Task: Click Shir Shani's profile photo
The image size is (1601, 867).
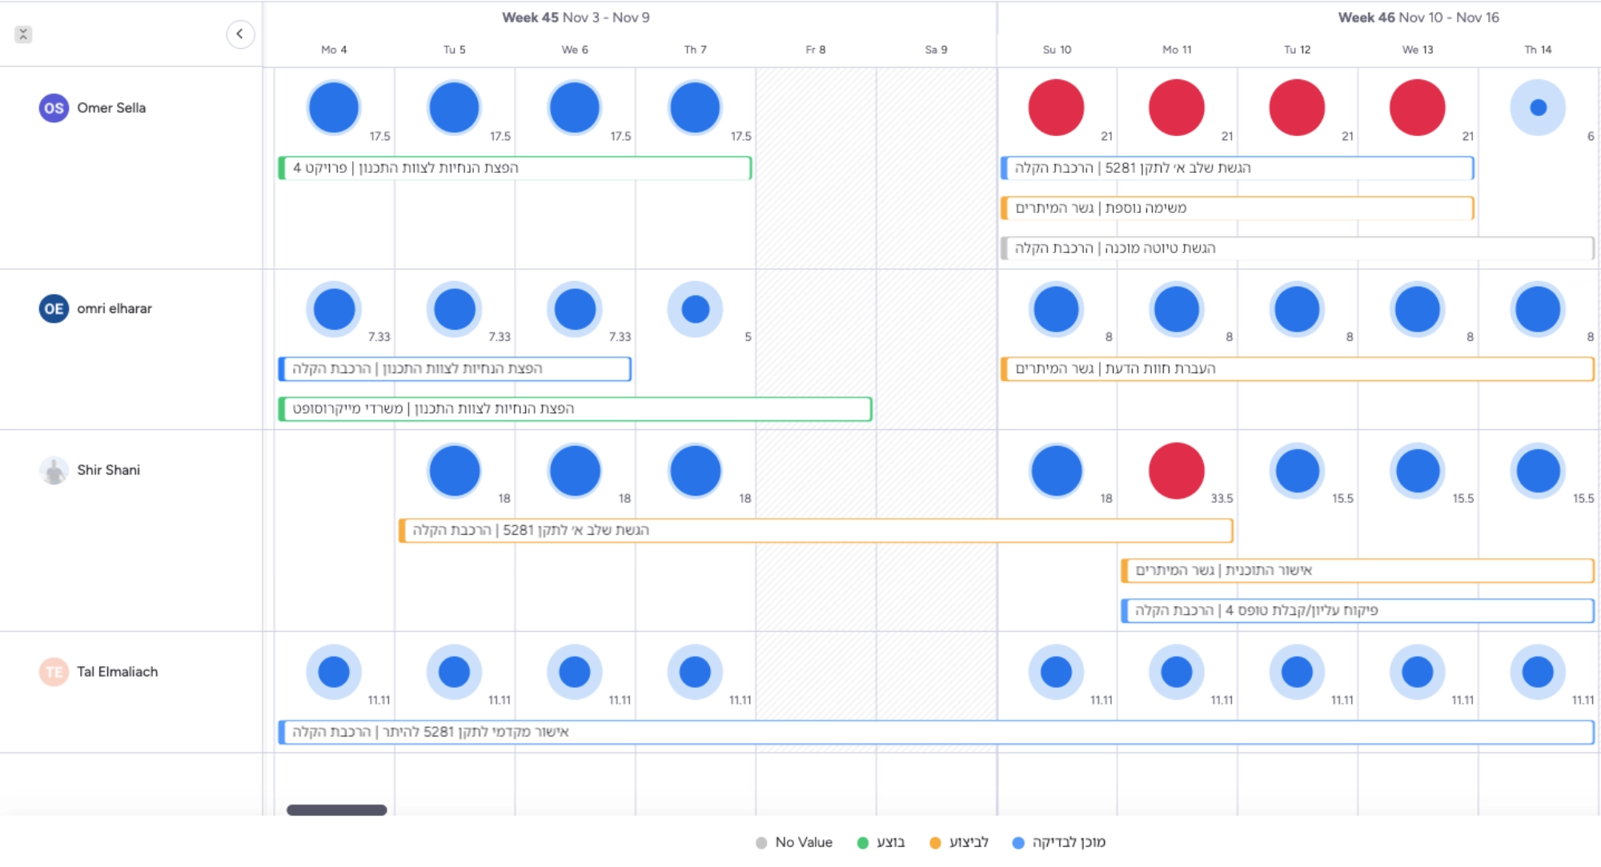Action: pyautogui.click(x=54, y=471)
